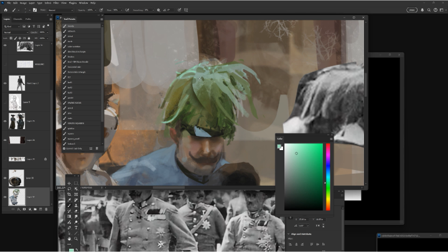Open the Image menu
The width and height of the screenshot is (448, 252).
[x=23, y=3]
